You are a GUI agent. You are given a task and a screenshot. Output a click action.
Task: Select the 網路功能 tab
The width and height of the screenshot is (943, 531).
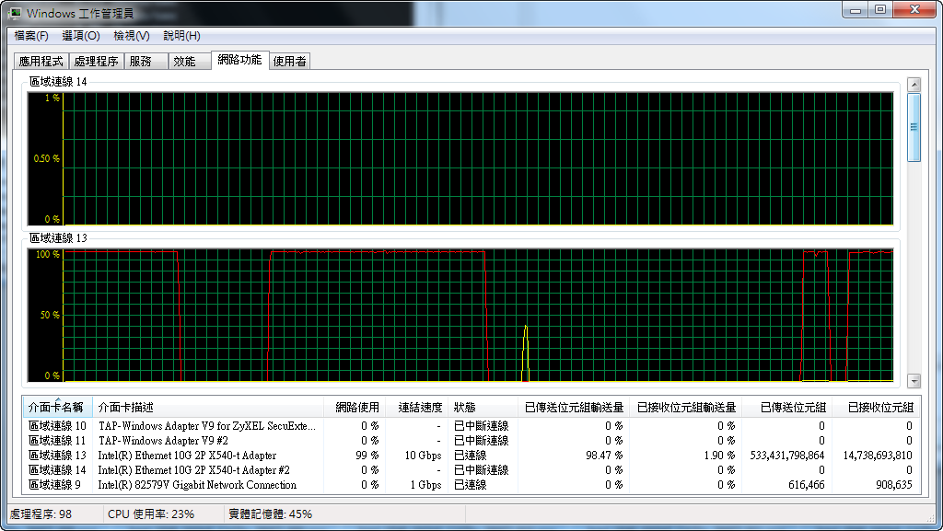point(239,60)
